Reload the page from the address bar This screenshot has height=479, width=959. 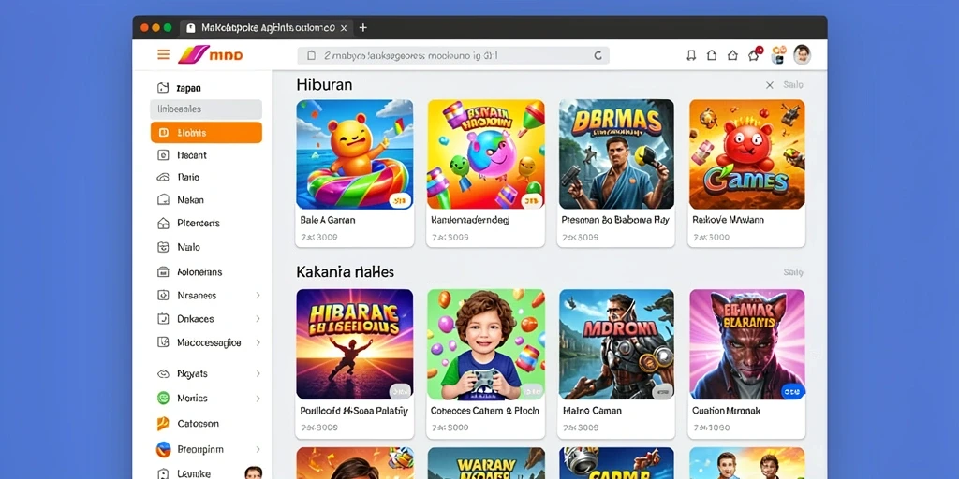coord(598,55)
